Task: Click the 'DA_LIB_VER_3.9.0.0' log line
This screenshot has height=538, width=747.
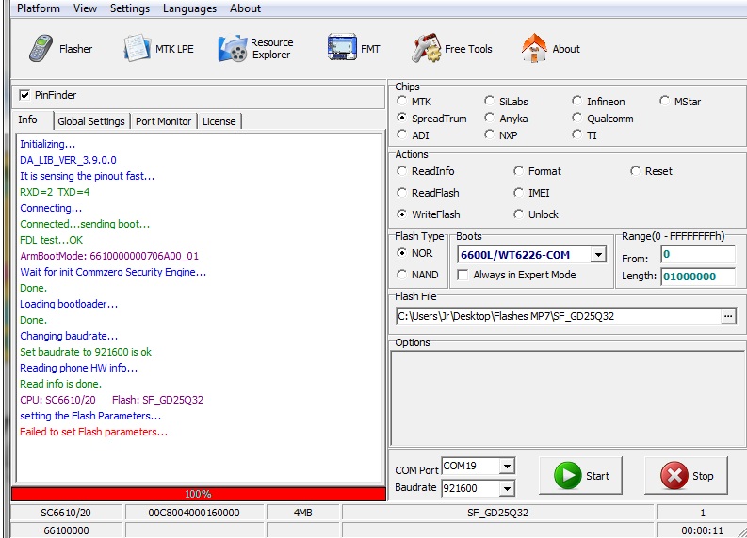Action: click(x=68, y=160)
